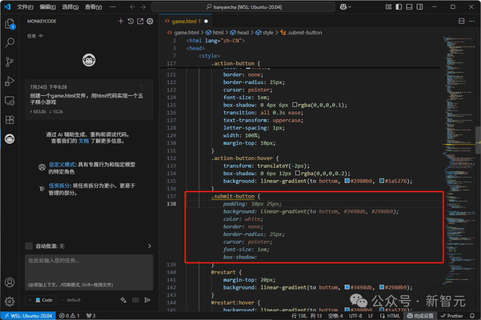
Task: Open MonkeyCode panel settings gear
Action: (150, 21)
